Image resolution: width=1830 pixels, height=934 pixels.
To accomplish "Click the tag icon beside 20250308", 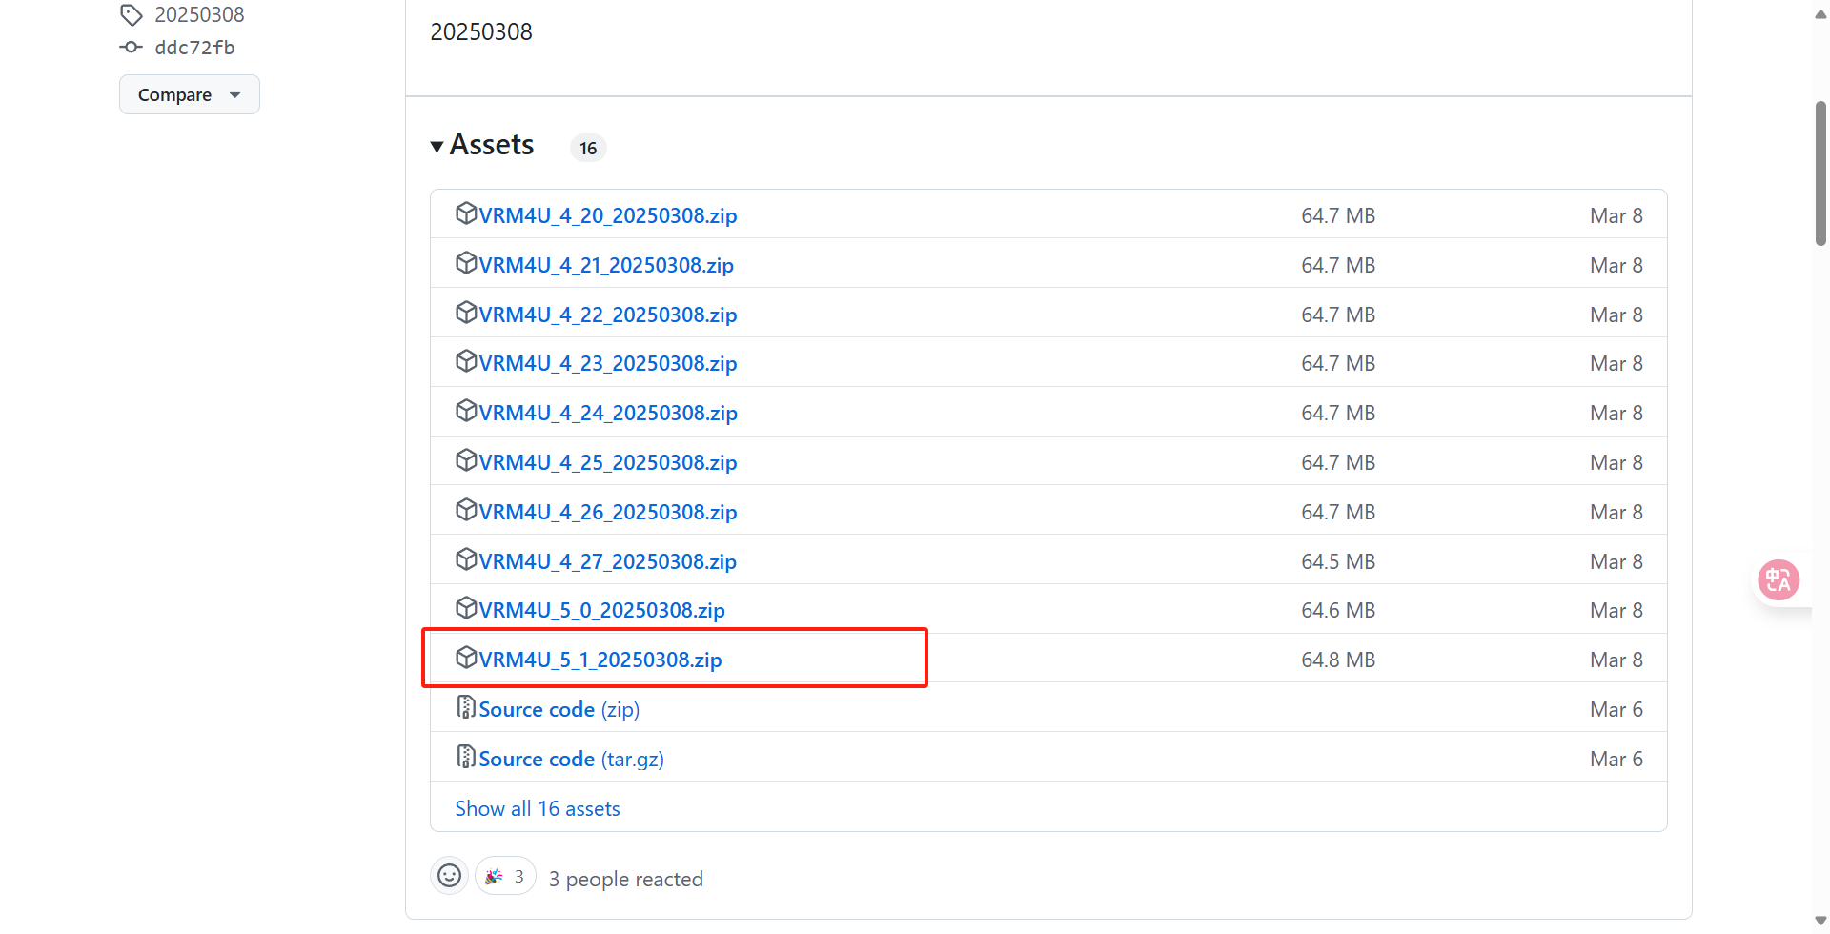I will (x=131, y=15).
